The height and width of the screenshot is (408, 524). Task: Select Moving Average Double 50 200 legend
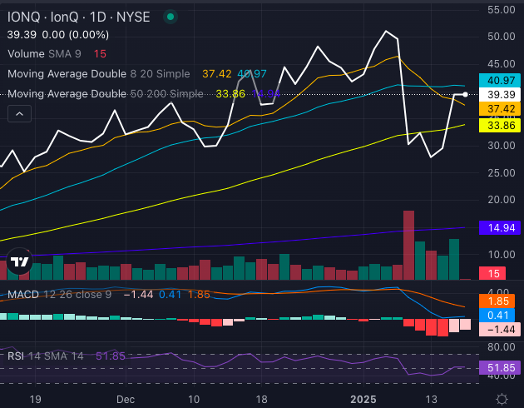tap(104, 93)
